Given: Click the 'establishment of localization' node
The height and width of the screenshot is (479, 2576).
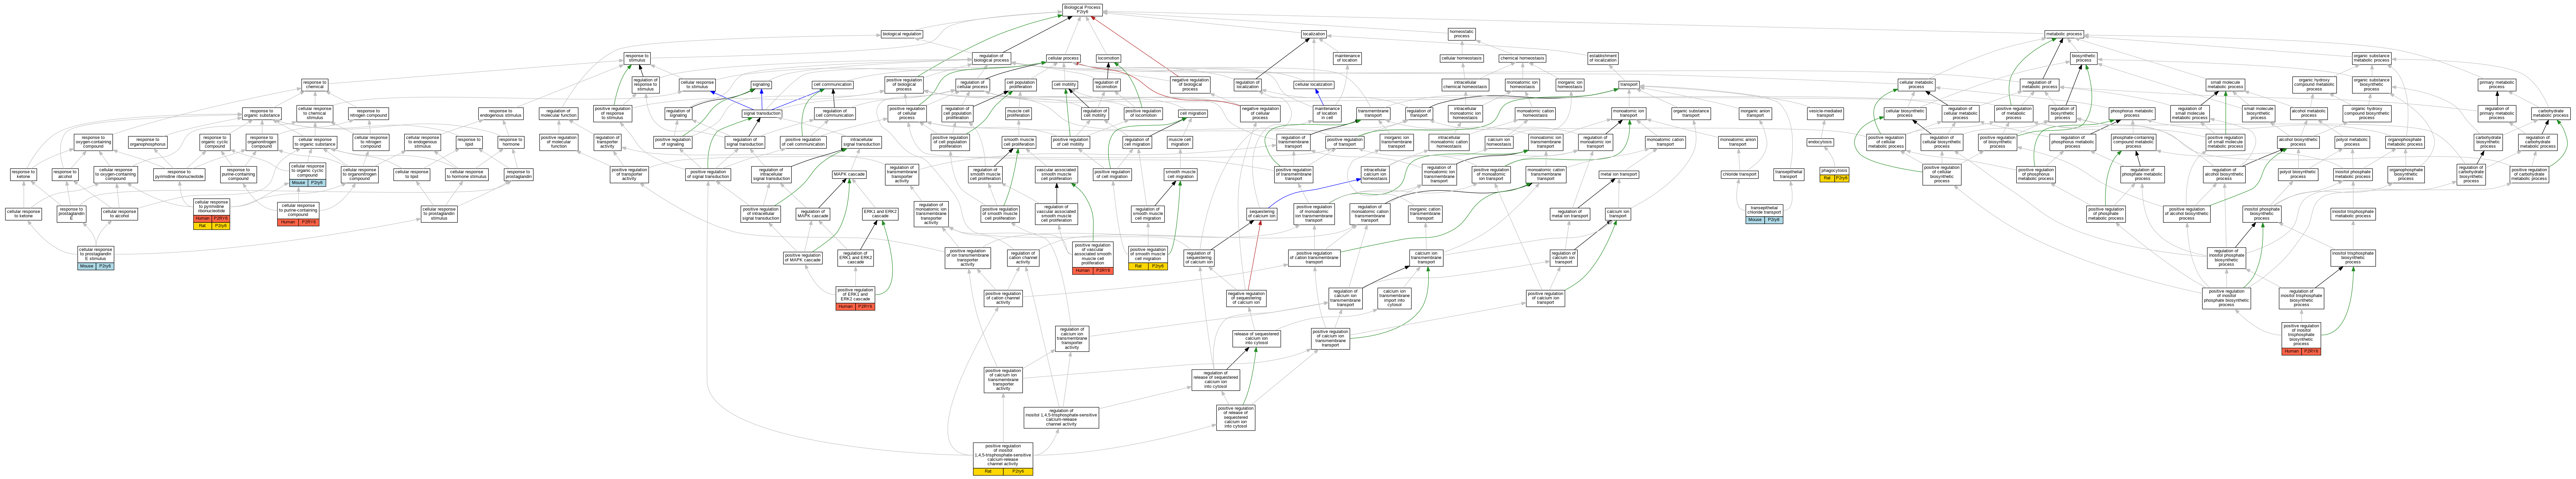Looking at the screenshot, I should tap(1603, 58).
